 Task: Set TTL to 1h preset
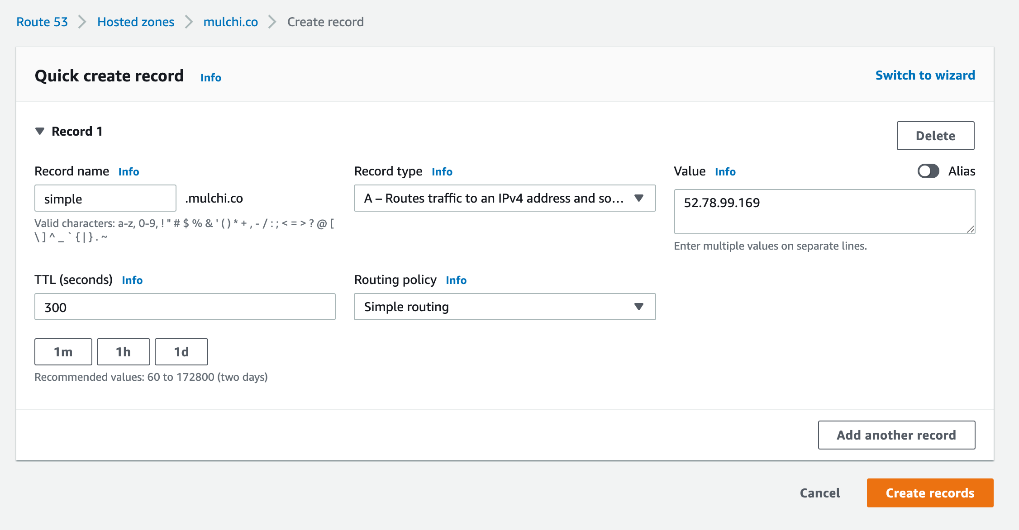pyautogui.click(x=123, y=352)
